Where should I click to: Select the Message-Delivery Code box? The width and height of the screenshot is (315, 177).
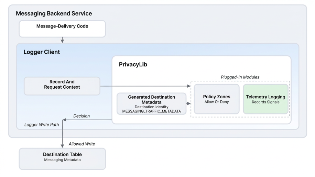pyautogui.click(x=62, y=29)
